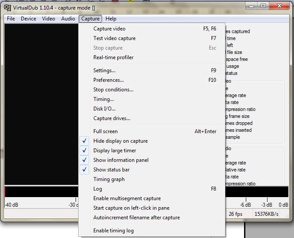Viewport: 294px width, 238px height.
Task: Open the Stop conditions dialog
Action: (152, 90)
